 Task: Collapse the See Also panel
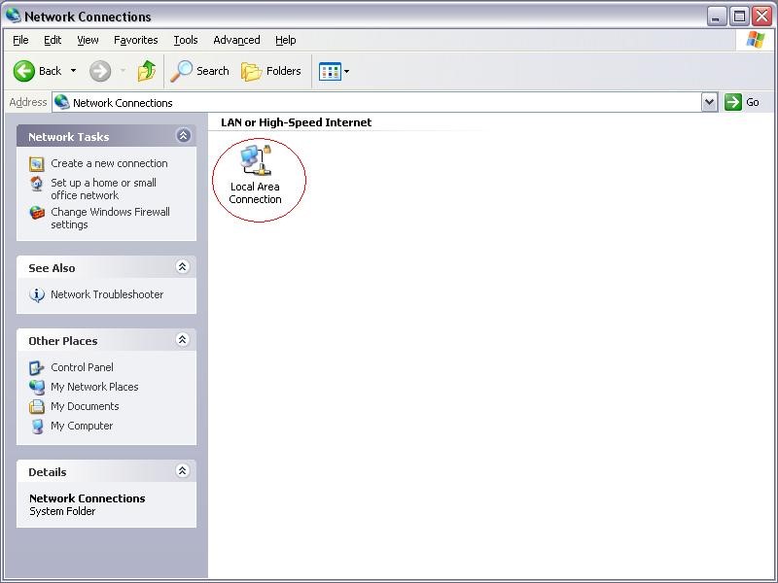pyautogui.click(x=183, y=267)
